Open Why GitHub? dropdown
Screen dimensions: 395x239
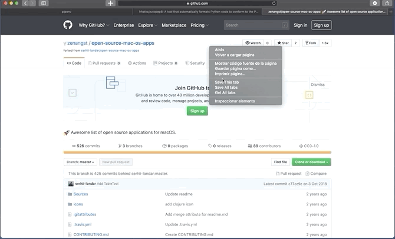94,25
